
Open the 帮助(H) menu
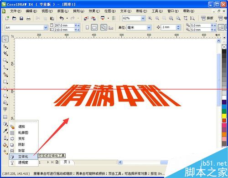coord(189,11)
